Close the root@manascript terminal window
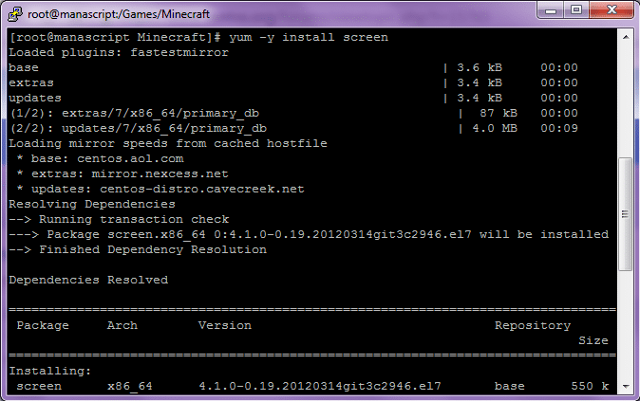This screenshot has width=640, height=401. 612,10
